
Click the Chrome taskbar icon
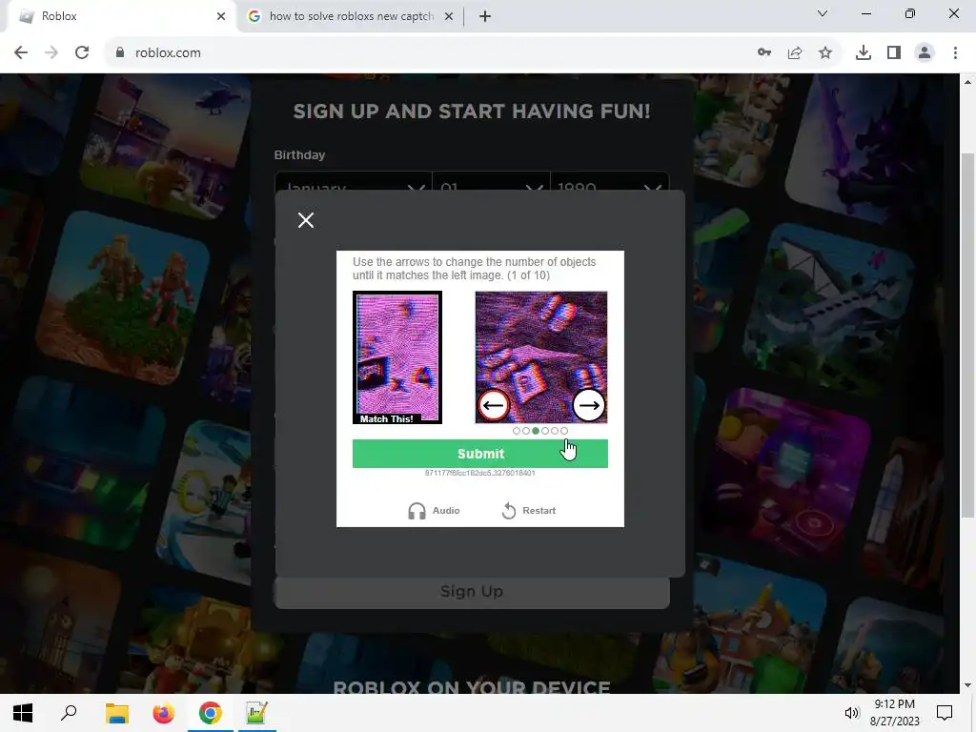click(x=211, y=713)
